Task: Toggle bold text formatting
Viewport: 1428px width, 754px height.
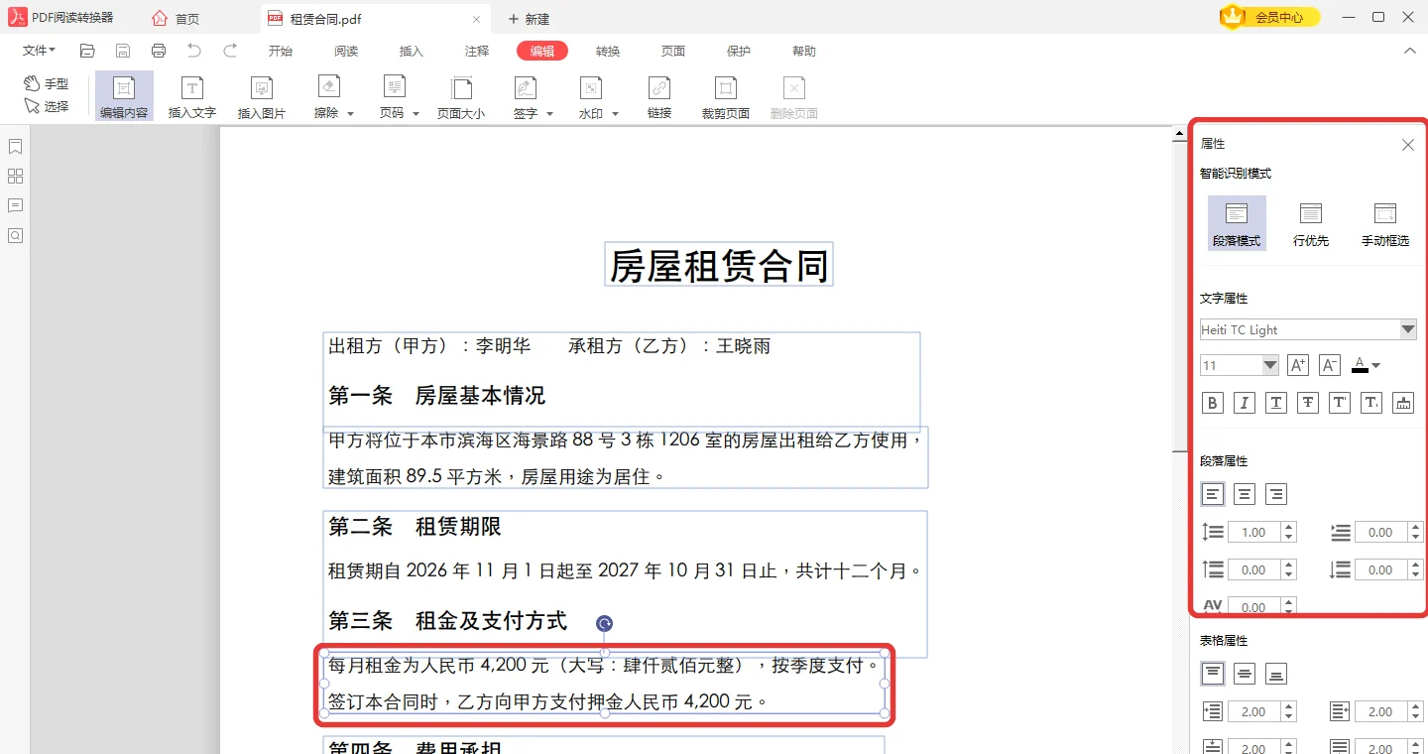Action: tap(1213, 403)
